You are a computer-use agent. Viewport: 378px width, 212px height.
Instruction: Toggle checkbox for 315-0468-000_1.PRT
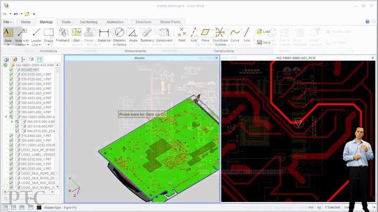11,135
